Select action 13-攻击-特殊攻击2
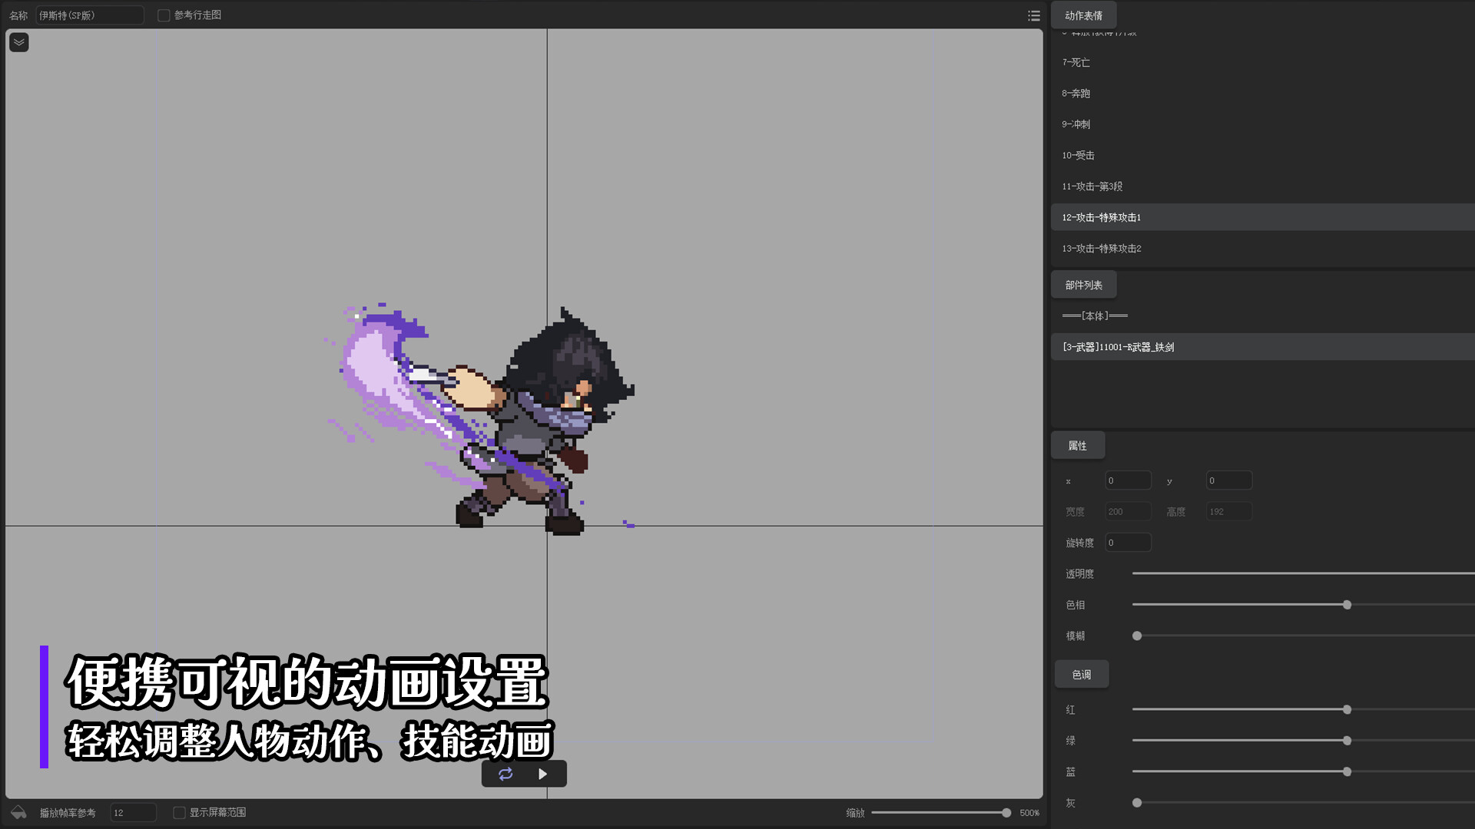This screenshot has width=1475, height=829. [x=1101, y=249]
